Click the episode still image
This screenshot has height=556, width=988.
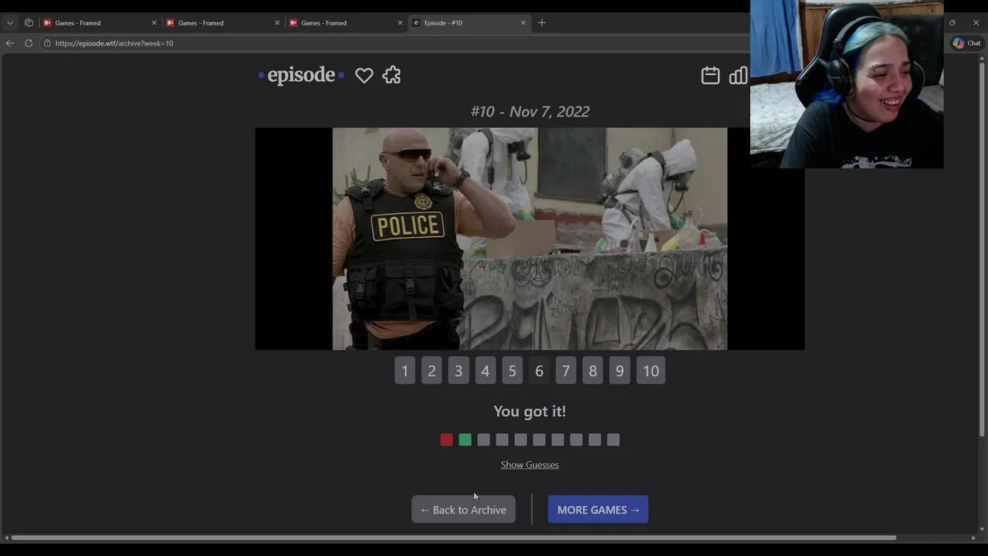click(530, 239)
